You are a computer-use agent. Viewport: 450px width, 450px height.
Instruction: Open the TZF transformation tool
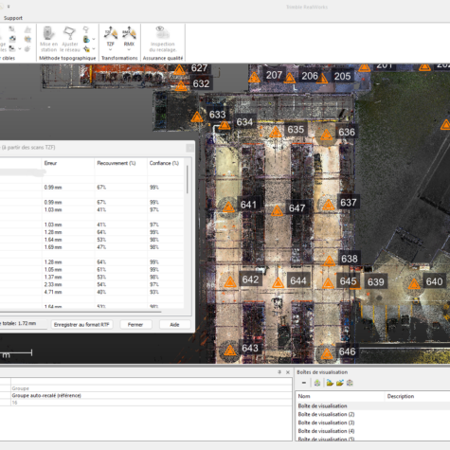[x=111, y=35]
